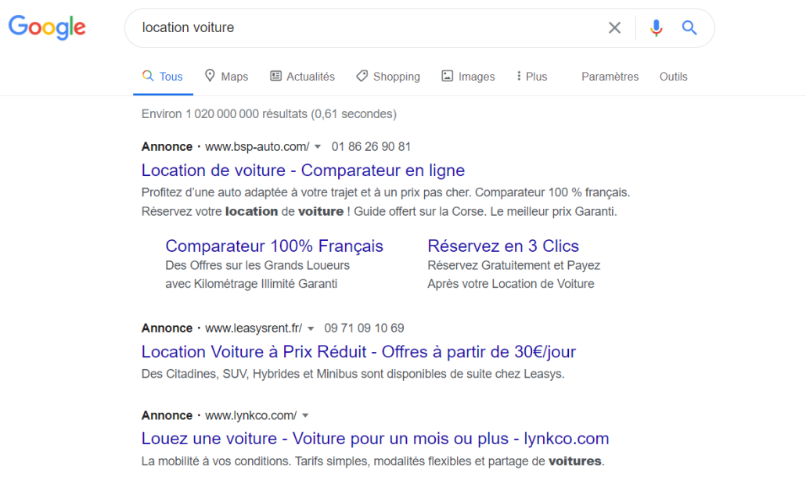This screenshot has height=481, width=806.
Task: Click the 'Des Citadines, SUV, Hybrides' description
Action: pyautogui.click(x=353, y=374)
